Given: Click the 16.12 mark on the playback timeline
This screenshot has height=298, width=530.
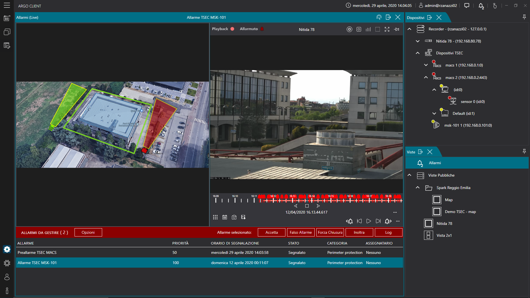Looking at the screenshot, I should click(x=273, y=200).
